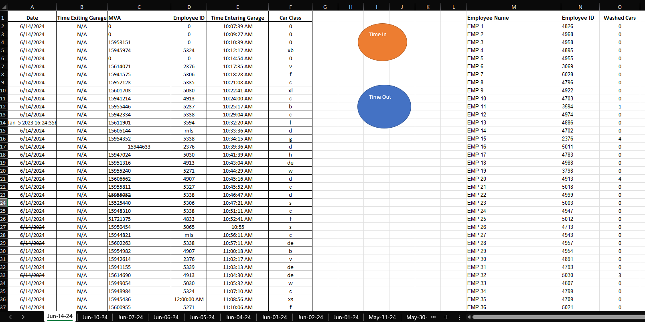Select row 24 header
This screenshot has height=322, width=645.
click(x=3, y=203)
